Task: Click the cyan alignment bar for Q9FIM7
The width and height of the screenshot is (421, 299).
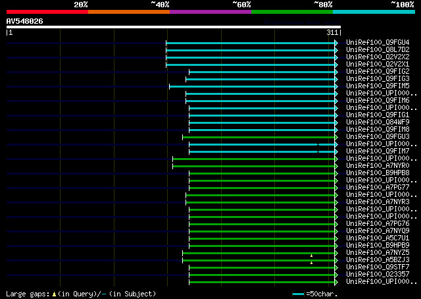Action: coord(262,152)
